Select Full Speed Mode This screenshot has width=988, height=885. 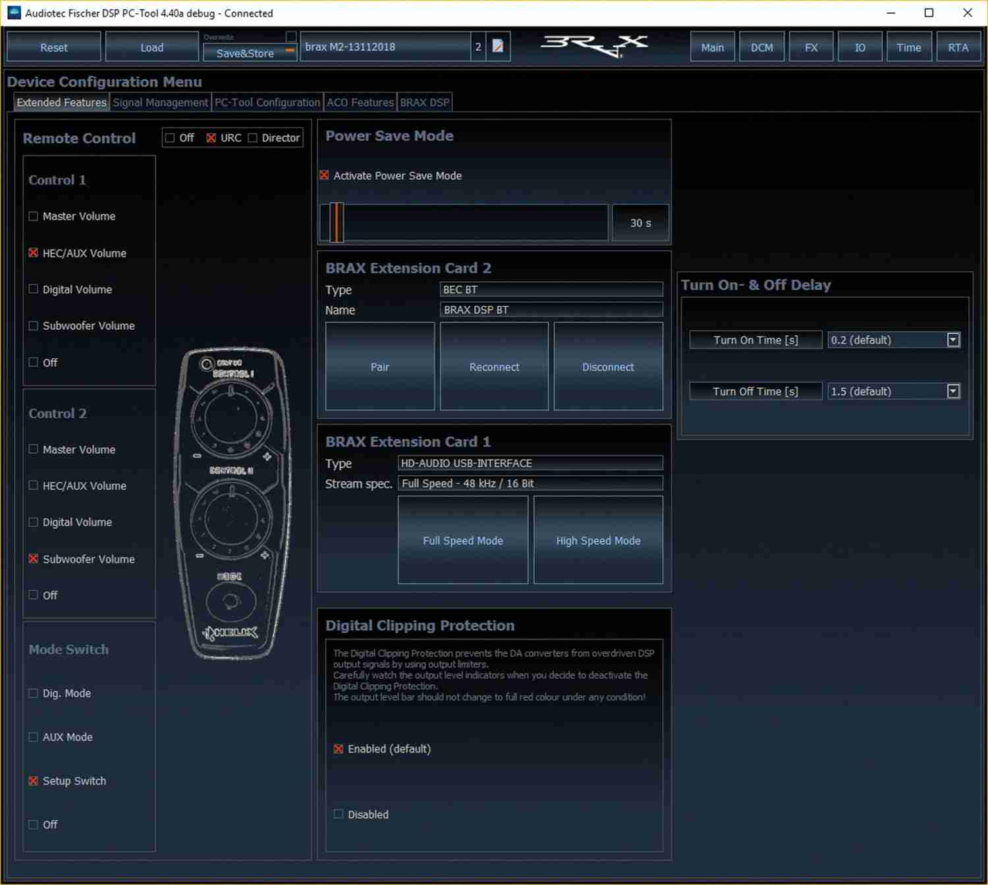[x=463, y=540]
